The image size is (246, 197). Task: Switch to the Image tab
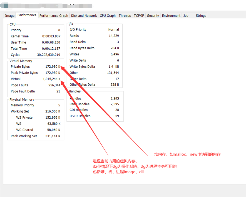10,16
